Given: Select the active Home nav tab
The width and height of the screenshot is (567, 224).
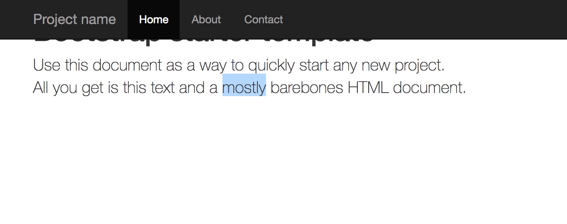Looking at the screenshot, I should click(x=154, y=19).
